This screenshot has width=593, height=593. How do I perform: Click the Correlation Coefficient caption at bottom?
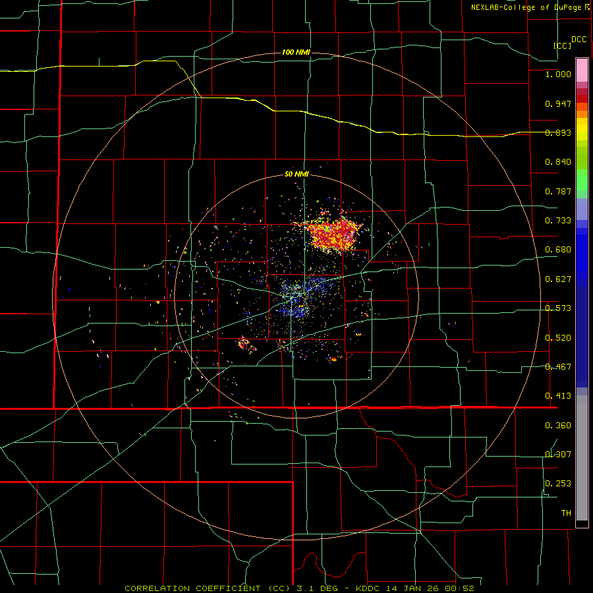pos(299,588)
